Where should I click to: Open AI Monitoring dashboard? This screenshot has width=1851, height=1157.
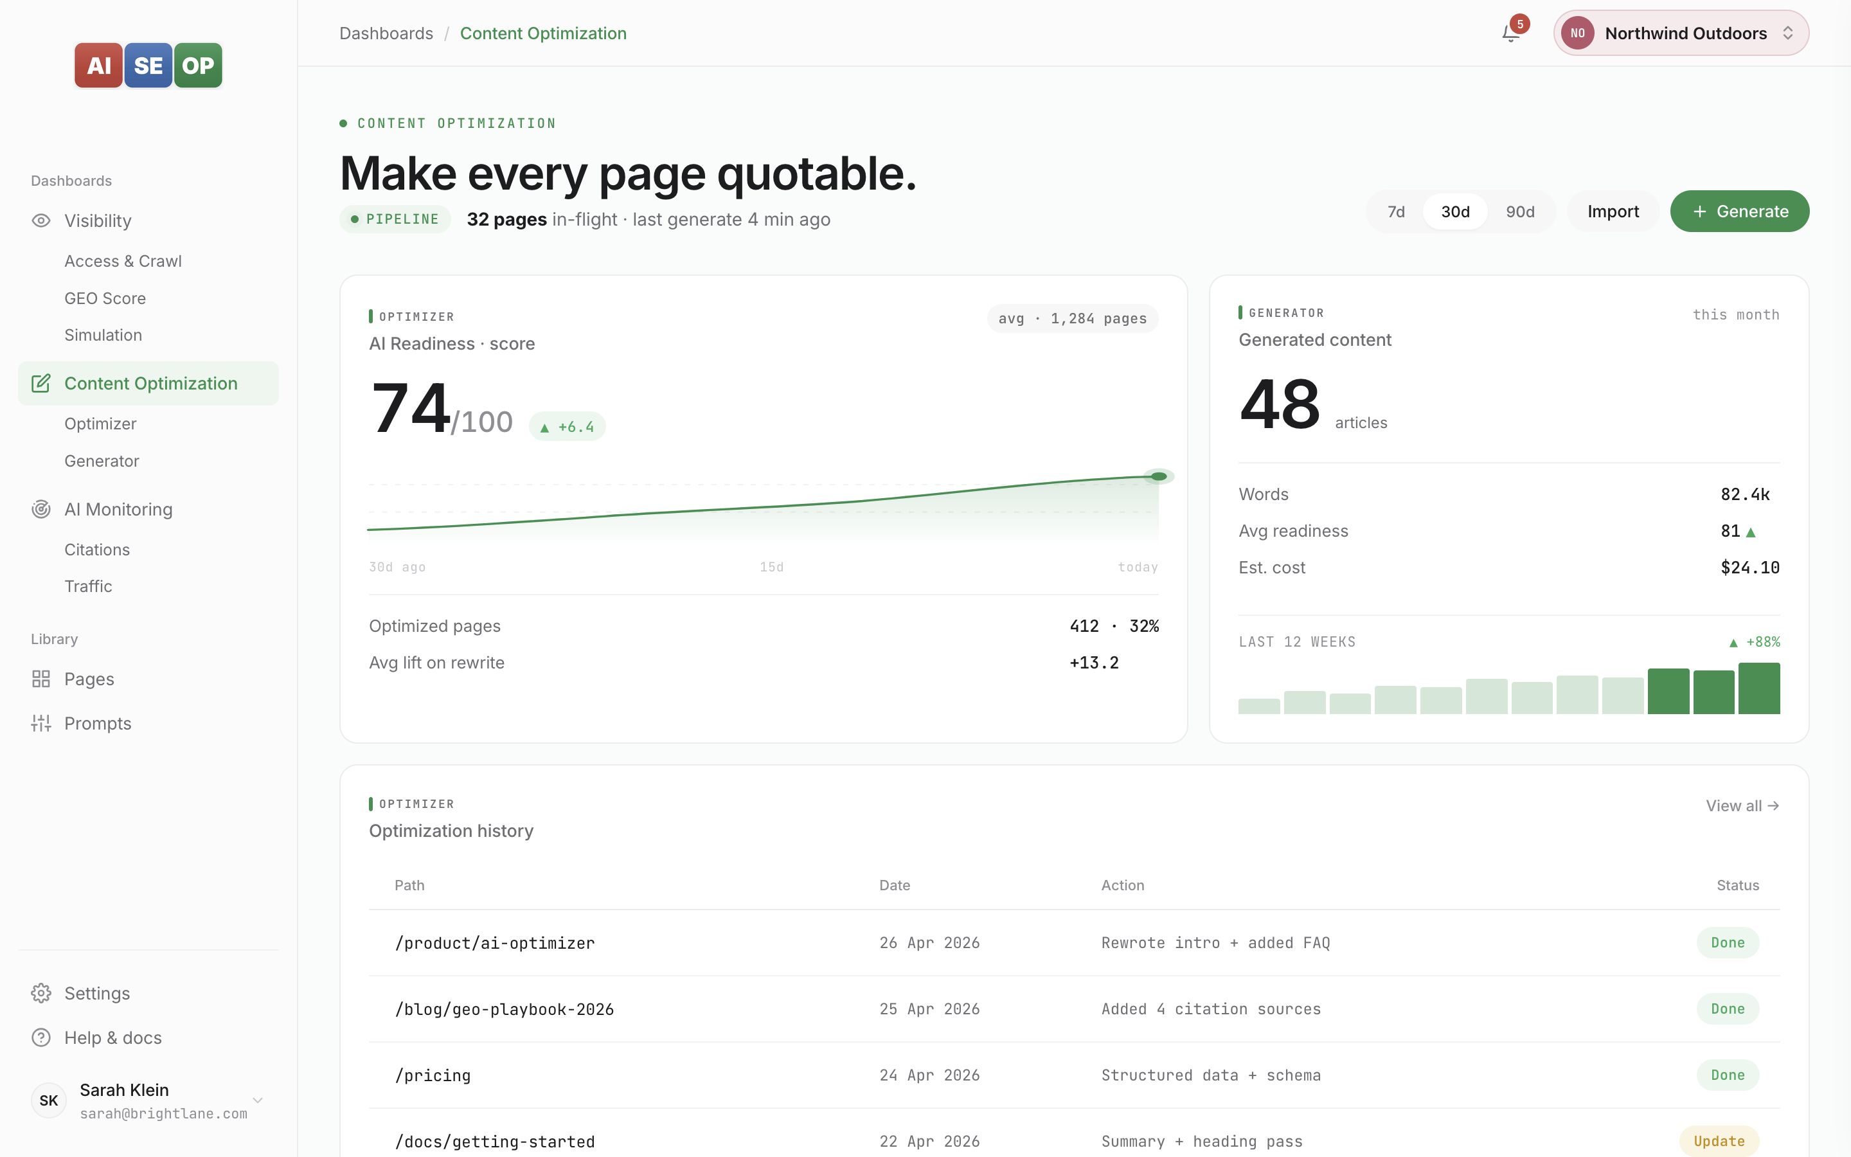[x=148, y=509]
